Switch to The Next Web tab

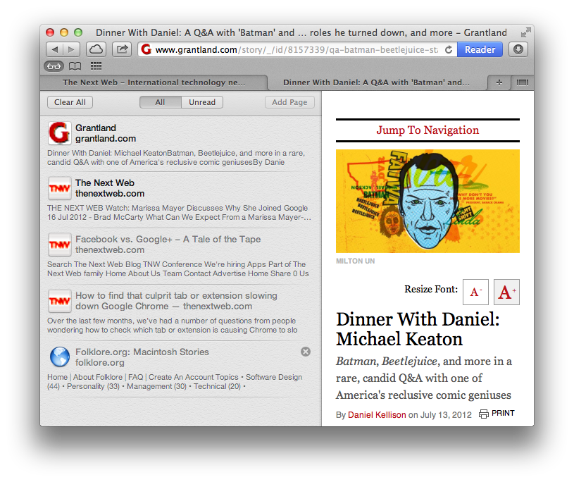click(x=154, y=82)
